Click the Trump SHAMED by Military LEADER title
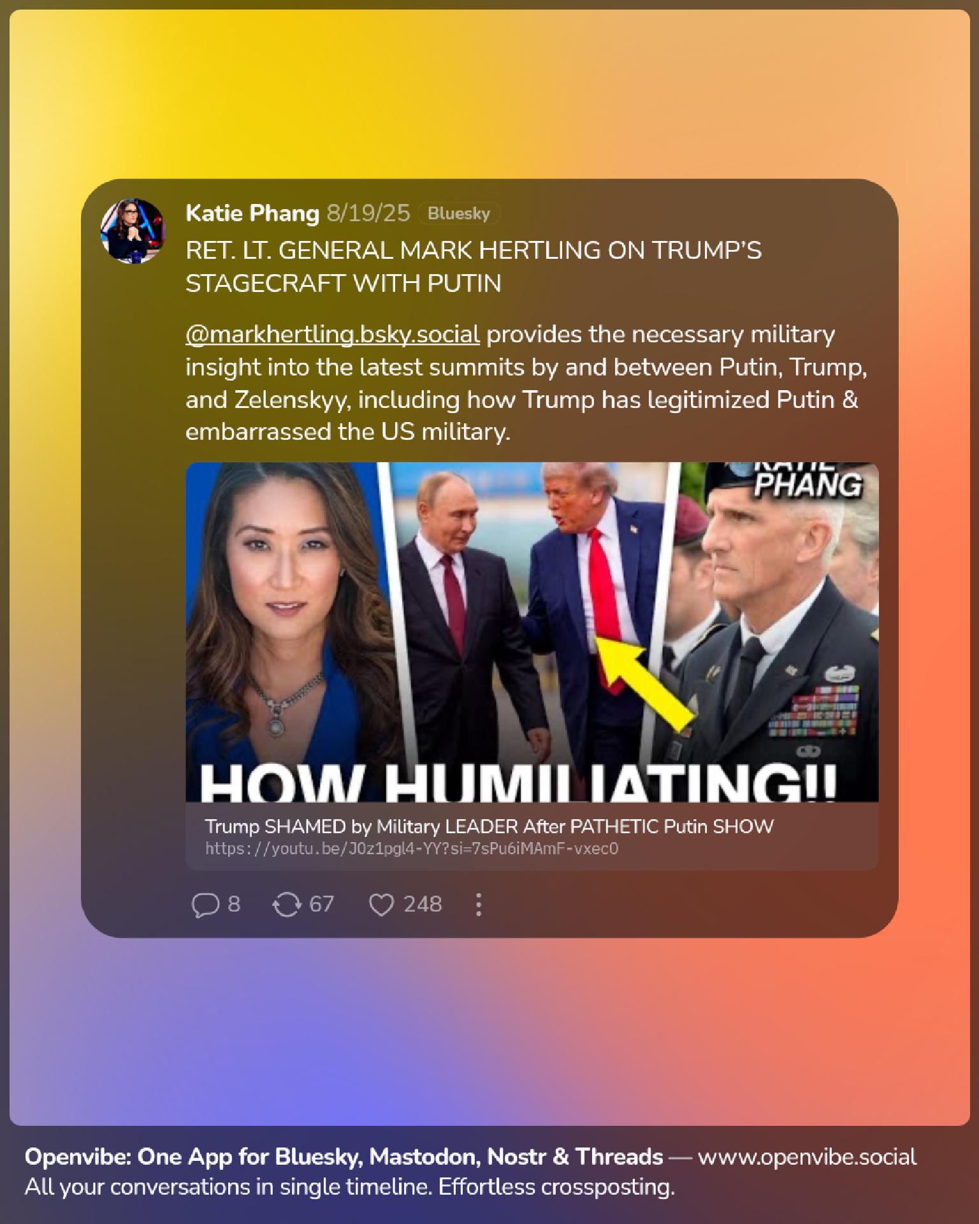The height and width of the screenshot is (1224, 979). (x=489, y=826)
